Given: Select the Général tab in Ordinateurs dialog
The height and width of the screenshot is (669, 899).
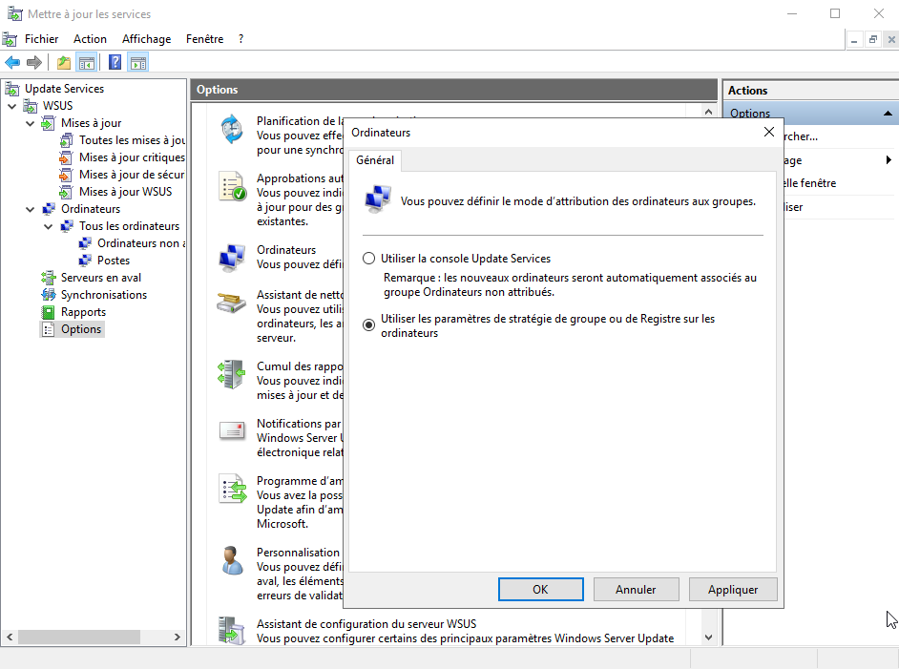Looking at the screenshot, I should click(x=375, y=160).
